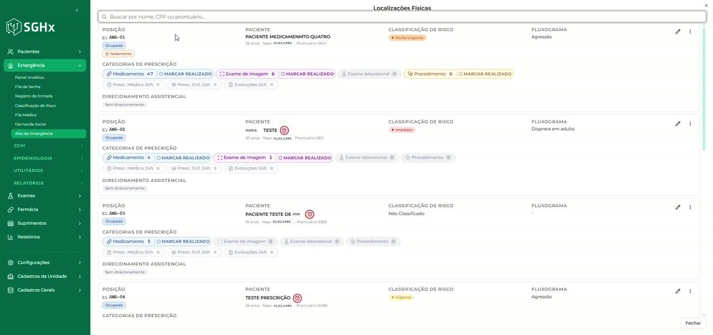
Task: Mark Medicamento as realizado for AMA-01
Action: coord(185,74)
